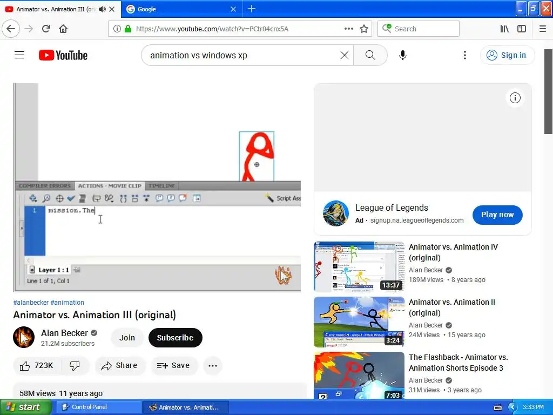The height and width of the screenshot is (415, 553).
Task: Open the browser home page
Action: [x=63, y=29]
